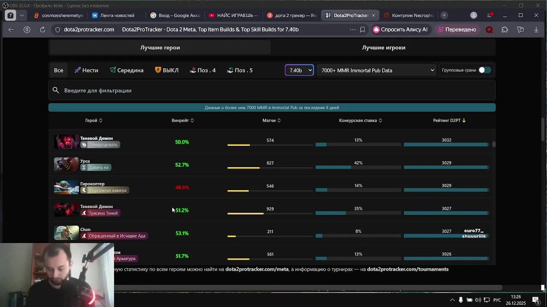Switch to Лучшие герои tab

160,47
